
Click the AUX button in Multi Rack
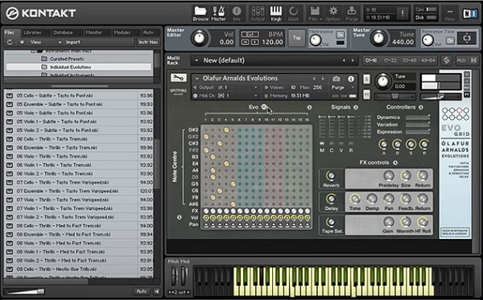[x=461, y=60]
